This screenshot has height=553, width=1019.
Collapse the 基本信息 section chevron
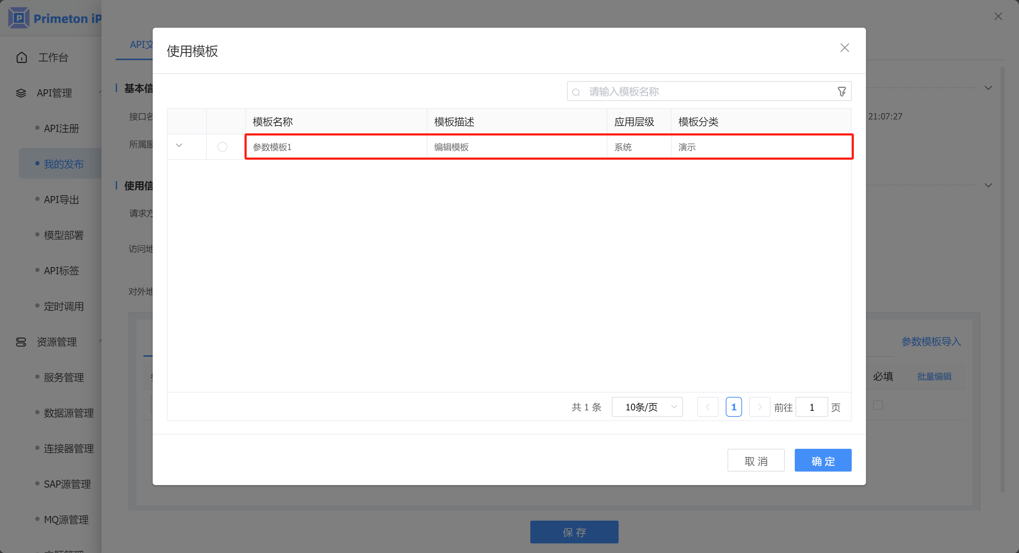pyautogui.click(x=988, y=88)
